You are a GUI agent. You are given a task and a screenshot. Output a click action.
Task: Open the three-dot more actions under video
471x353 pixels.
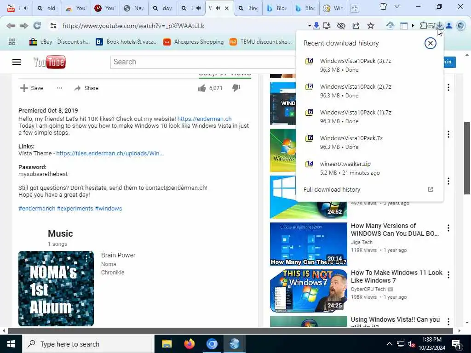tap(59, 88)
